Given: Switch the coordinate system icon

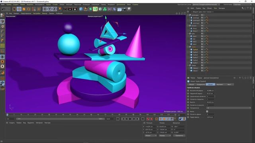Looking at the screenshot, I should pos(59,9).
